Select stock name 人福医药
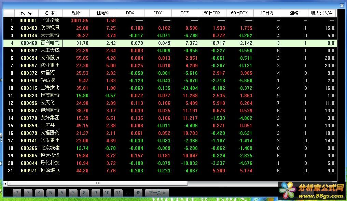Image resolution: width=347 pixels, height=201 pixels. 50,133
